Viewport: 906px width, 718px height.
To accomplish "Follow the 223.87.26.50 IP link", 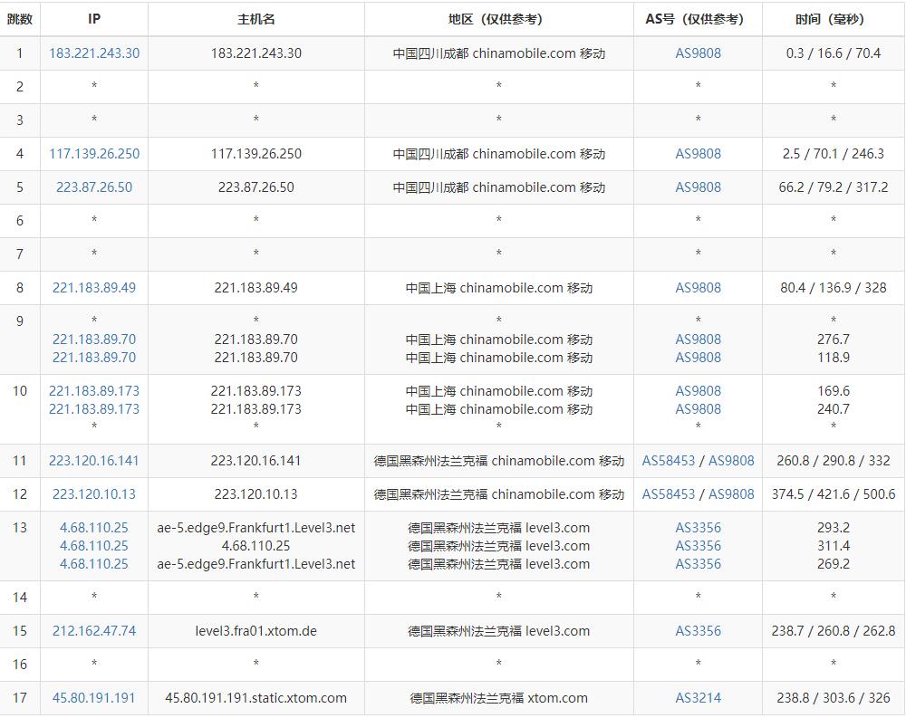I will click(94, 187).
